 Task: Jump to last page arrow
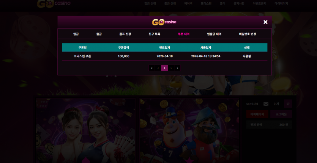pyautogui.click(x=177, y=68)
